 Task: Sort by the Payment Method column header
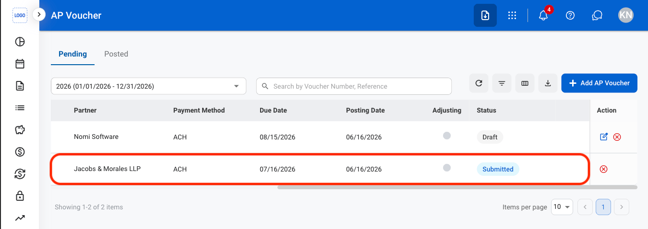point(199,110)
